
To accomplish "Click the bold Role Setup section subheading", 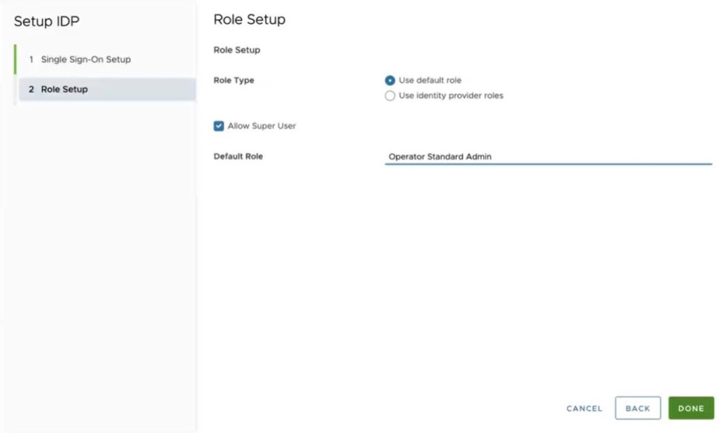I will [x=237, y=50].
